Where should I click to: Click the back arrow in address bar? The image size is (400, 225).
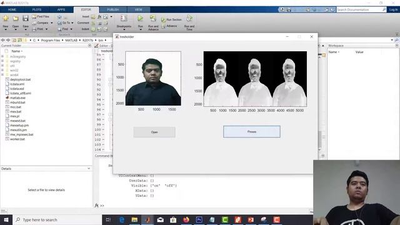click(x=2, y=40)
